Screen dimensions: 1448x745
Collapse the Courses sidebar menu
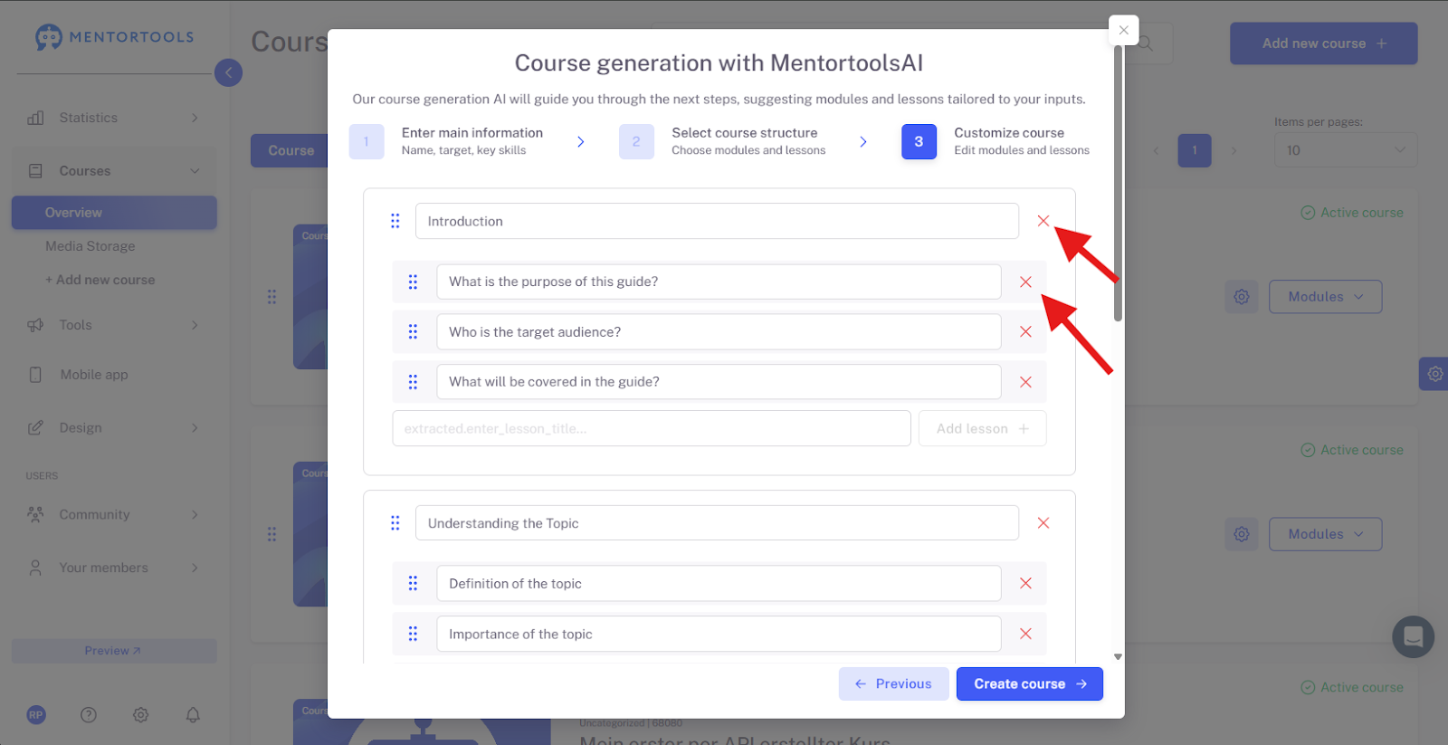point(114,171)
